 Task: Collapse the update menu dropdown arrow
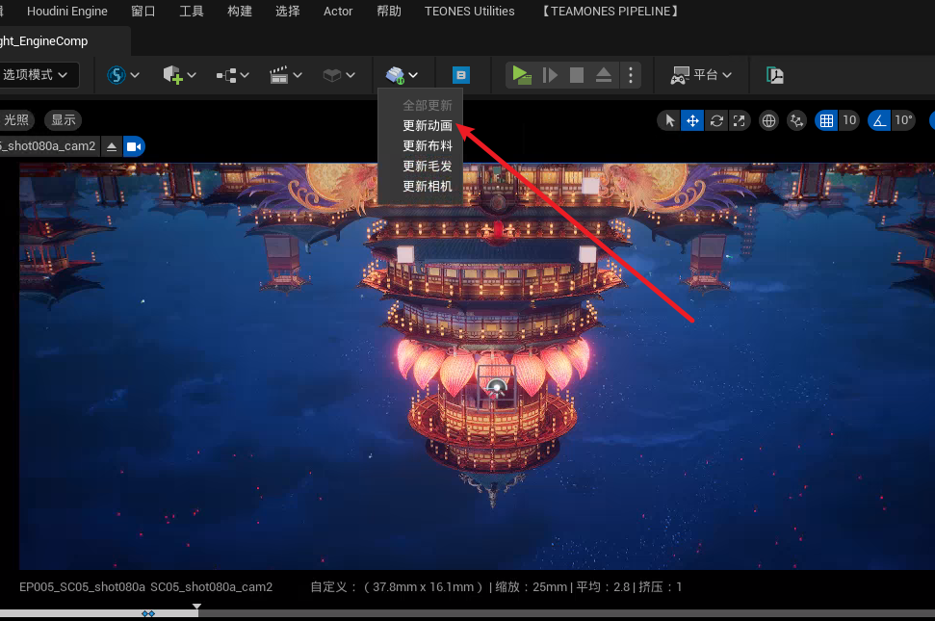coord(413,75)
